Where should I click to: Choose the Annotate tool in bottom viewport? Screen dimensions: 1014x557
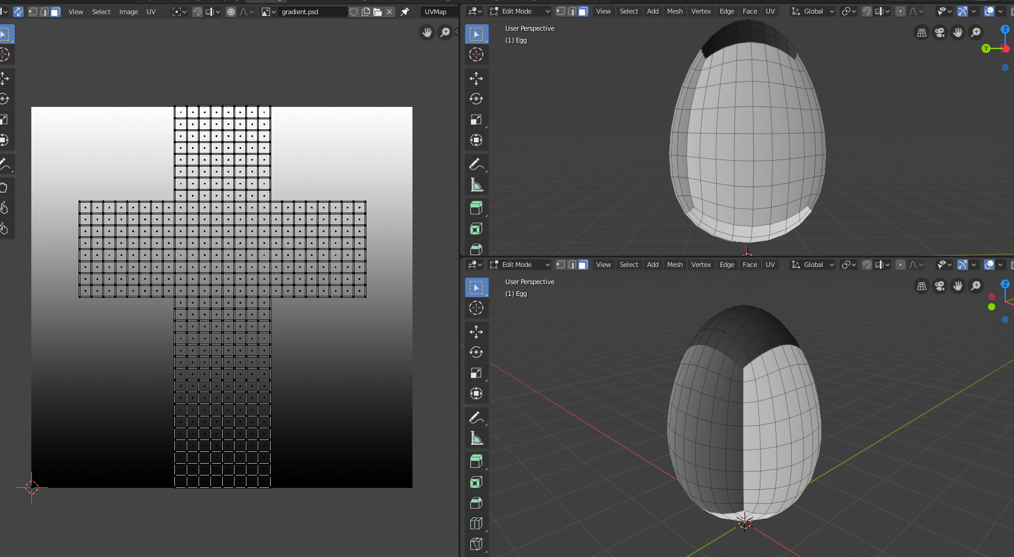click(x=476, y=418)
